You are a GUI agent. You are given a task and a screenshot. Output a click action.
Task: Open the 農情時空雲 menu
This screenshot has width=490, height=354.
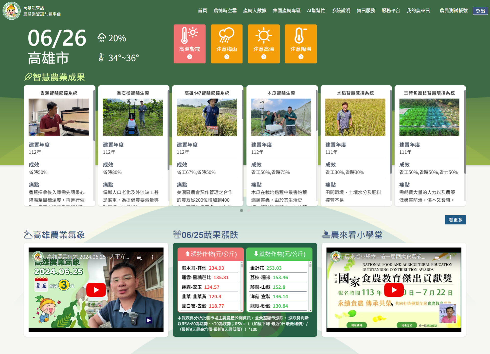click(225, 11)
